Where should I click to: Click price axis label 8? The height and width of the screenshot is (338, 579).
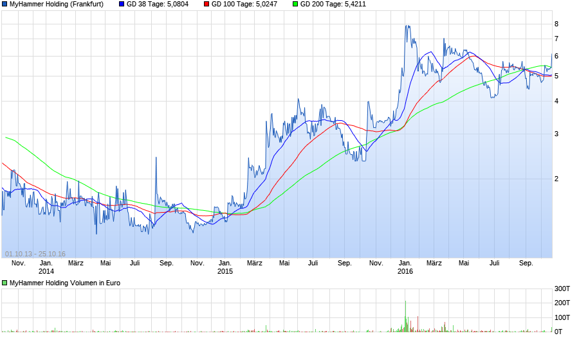[556, 24]
